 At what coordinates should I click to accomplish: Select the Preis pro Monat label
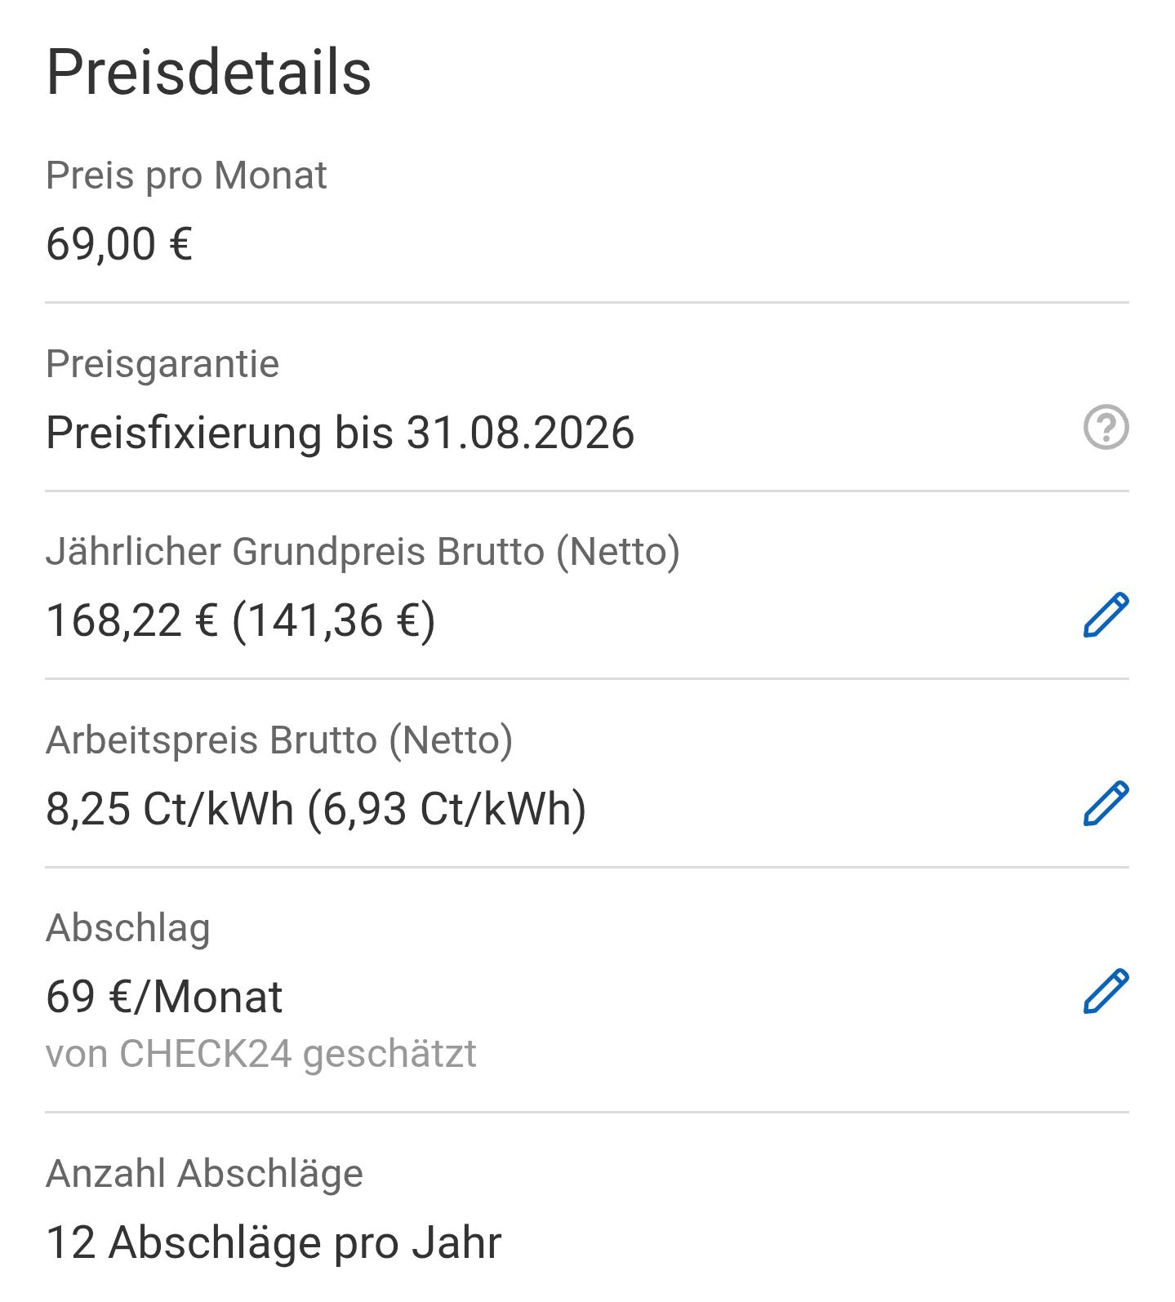point(186,176)
